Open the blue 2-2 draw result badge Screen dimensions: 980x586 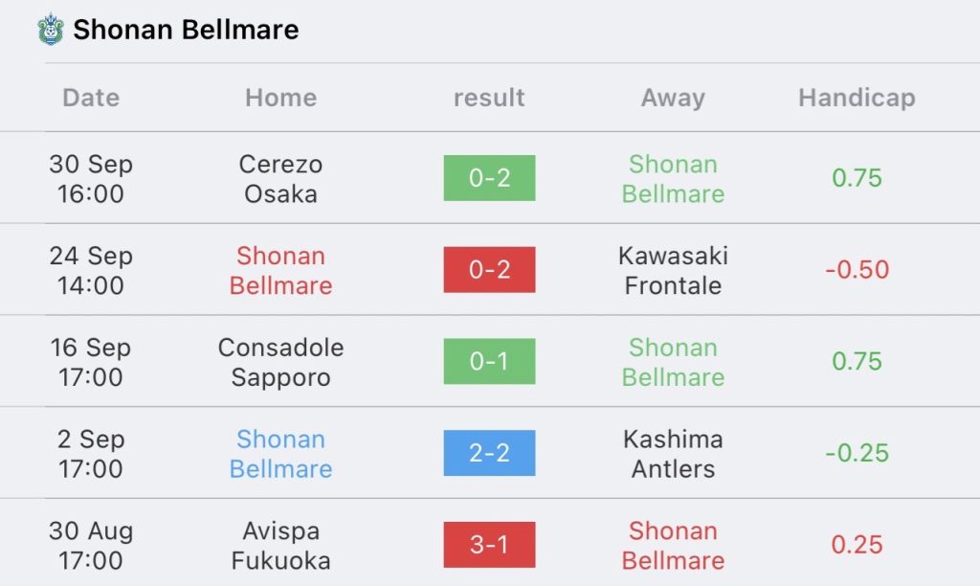[x=489, y=453]
